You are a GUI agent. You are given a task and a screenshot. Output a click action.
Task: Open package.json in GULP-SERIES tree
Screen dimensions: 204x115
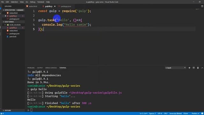coord(14,34)
